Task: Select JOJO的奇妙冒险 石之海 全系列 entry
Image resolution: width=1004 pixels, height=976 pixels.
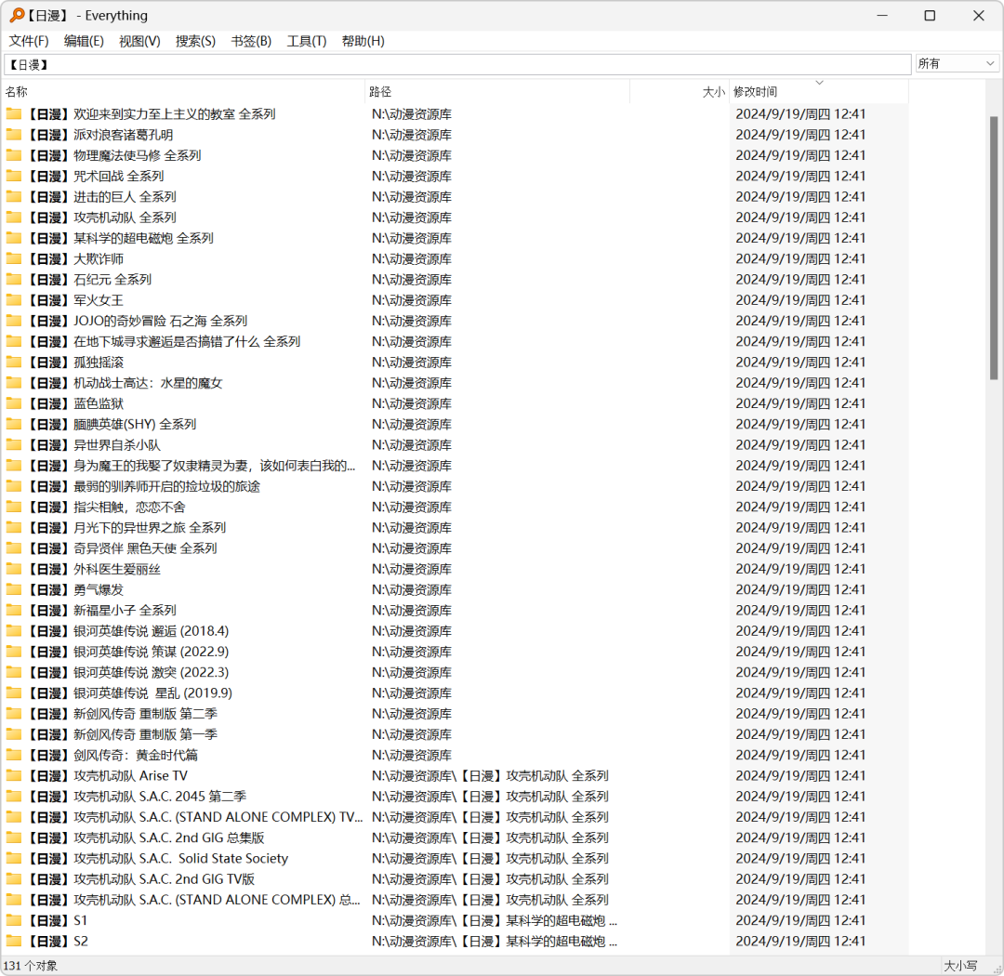Action: click(137, 321)
